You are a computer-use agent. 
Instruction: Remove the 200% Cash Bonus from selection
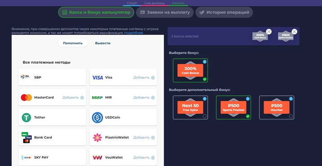[269, 32]
